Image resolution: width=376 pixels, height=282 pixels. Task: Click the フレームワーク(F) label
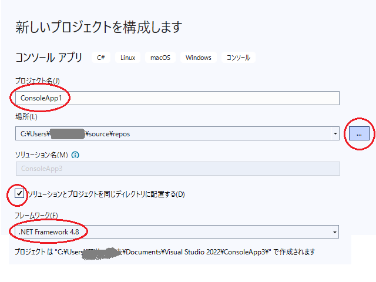pyautogui.click(x=38, y=216)
